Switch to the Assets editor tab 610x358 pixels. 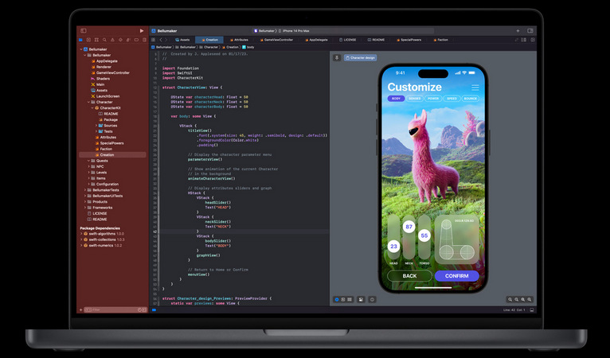(182, 40)
